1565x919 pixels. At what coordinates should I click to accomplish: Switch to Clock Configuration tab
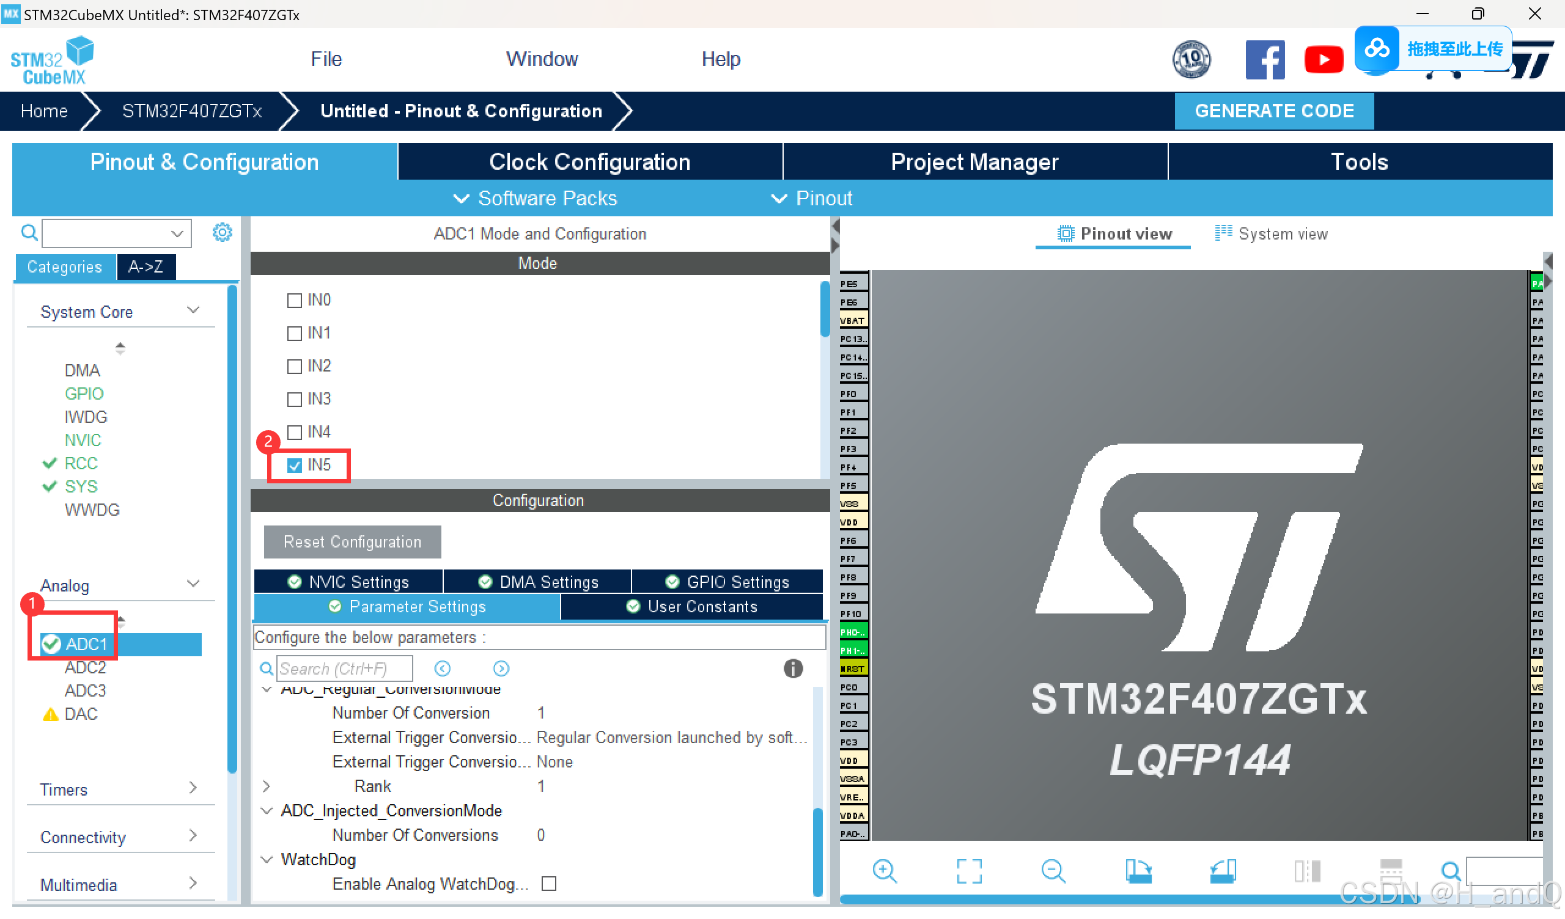(x=589, y=162)
